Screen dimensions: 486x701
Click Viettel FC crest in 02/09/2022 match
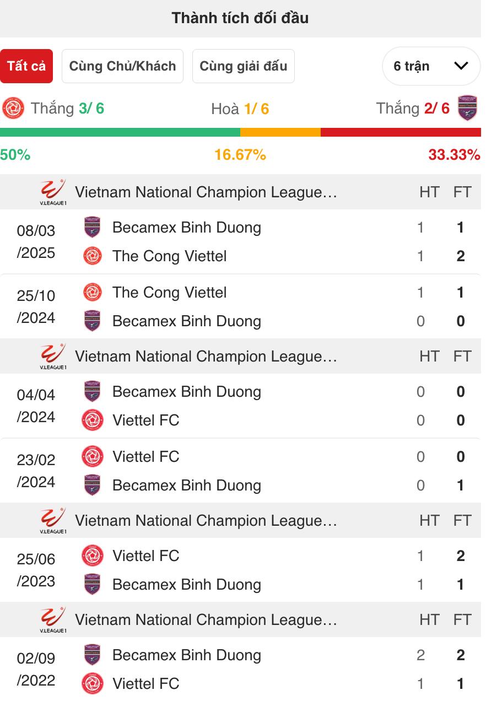[93, 684]
